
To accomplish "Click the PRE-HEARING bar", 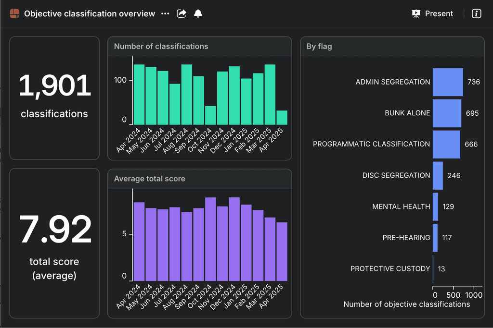I will tap(435, 238).
